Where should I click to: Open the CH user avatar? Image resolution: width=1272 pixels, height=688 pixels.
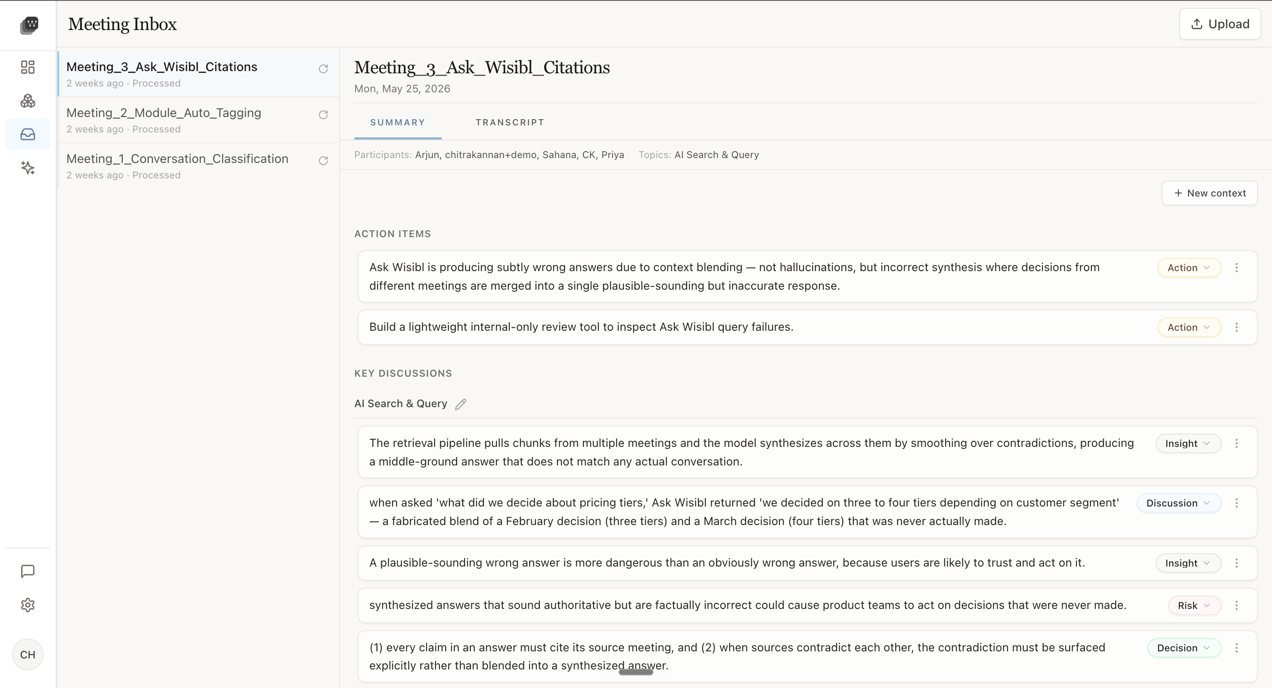[x=28, y=655]
